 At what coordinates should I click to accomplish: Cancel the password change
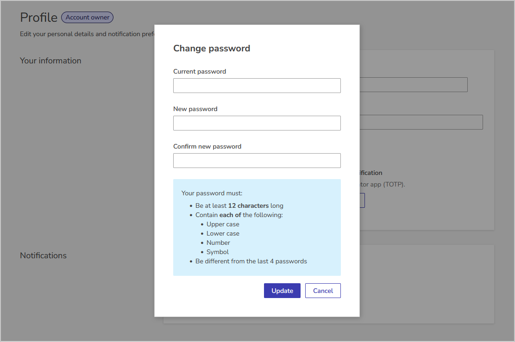coord(323,290)
